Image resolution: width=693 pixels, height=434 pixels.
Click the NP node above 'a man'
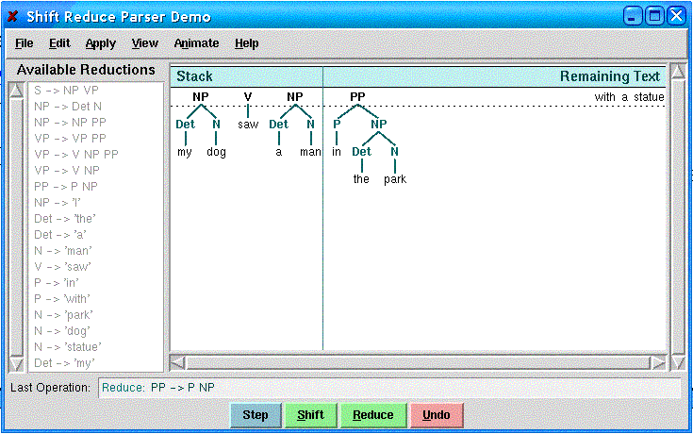[295, 96]
